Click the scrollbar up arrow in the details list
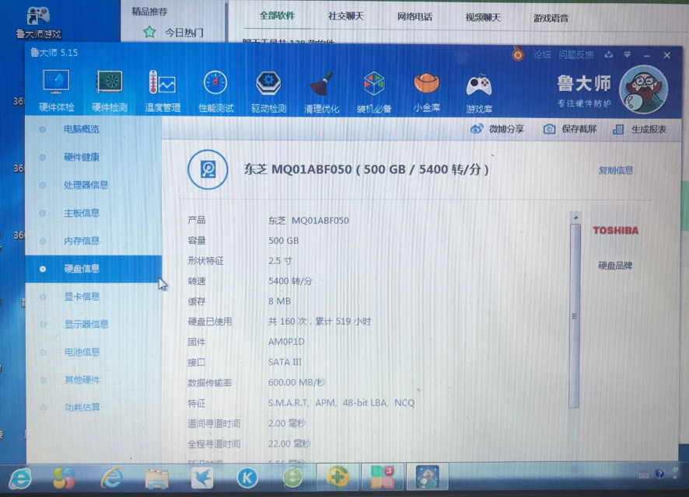The height and width of the screenshot is (497, 689). coord(575,217)
